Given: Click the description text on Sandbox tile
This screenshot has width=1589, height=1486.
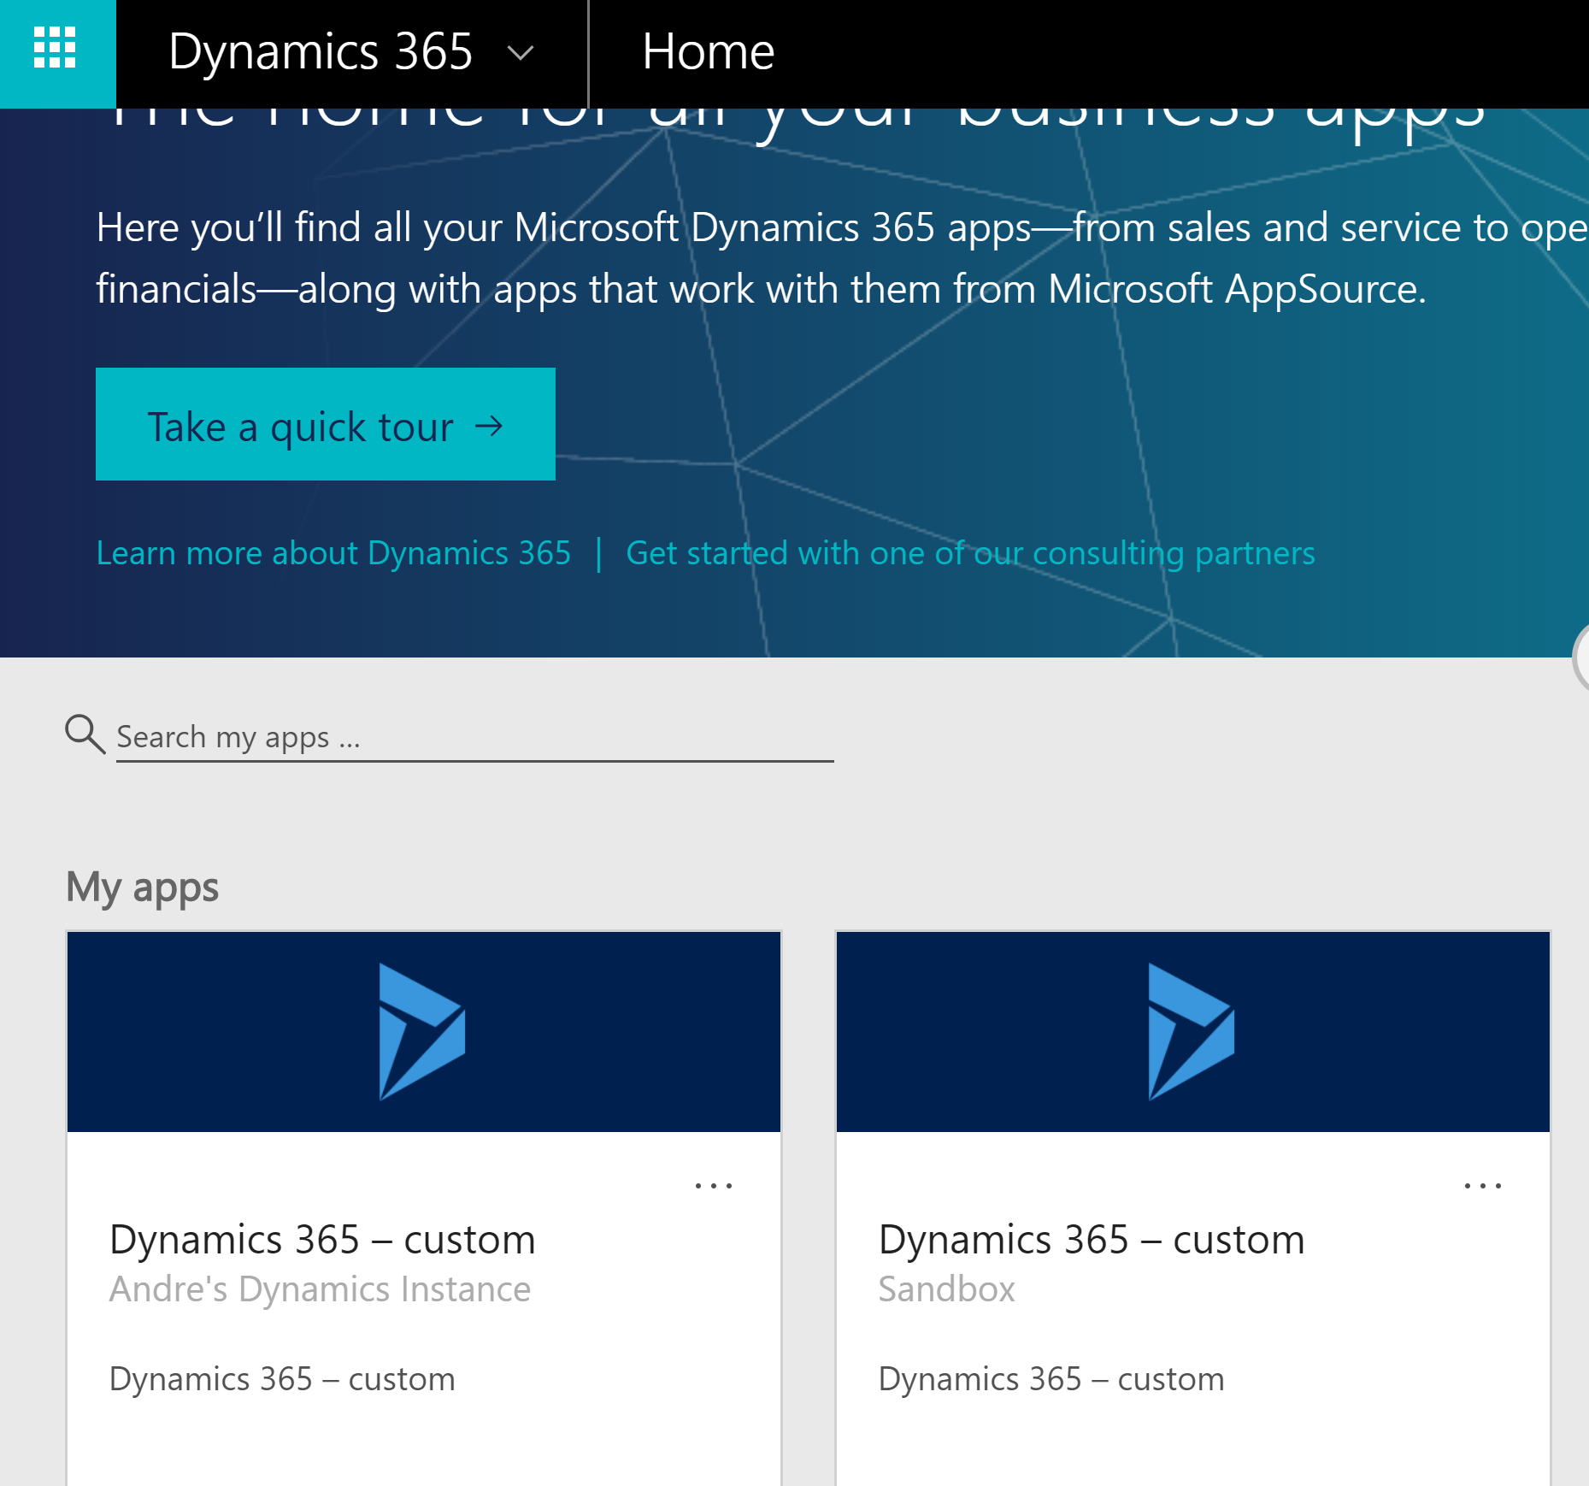Looking at the screenshot, I should [x=1051, y=1379].
